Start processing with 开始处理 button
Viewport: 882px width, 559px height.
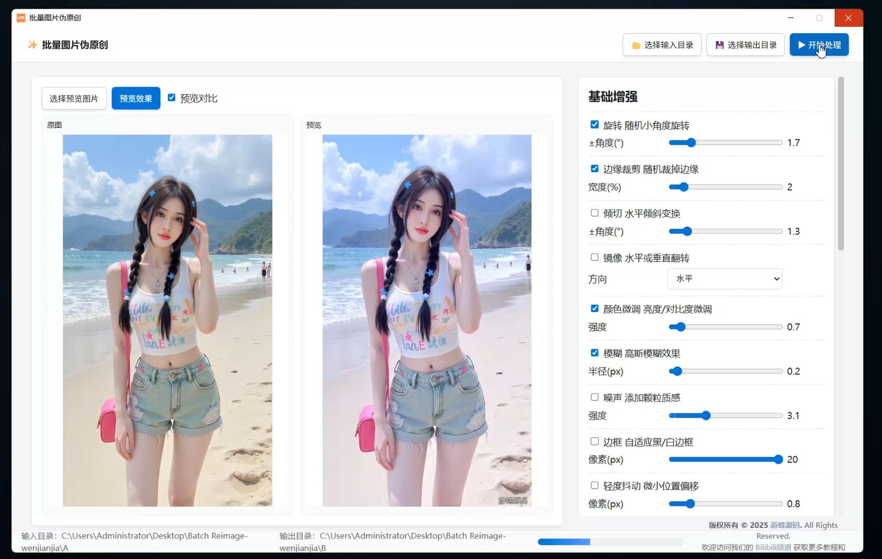(x=819, y=45)
